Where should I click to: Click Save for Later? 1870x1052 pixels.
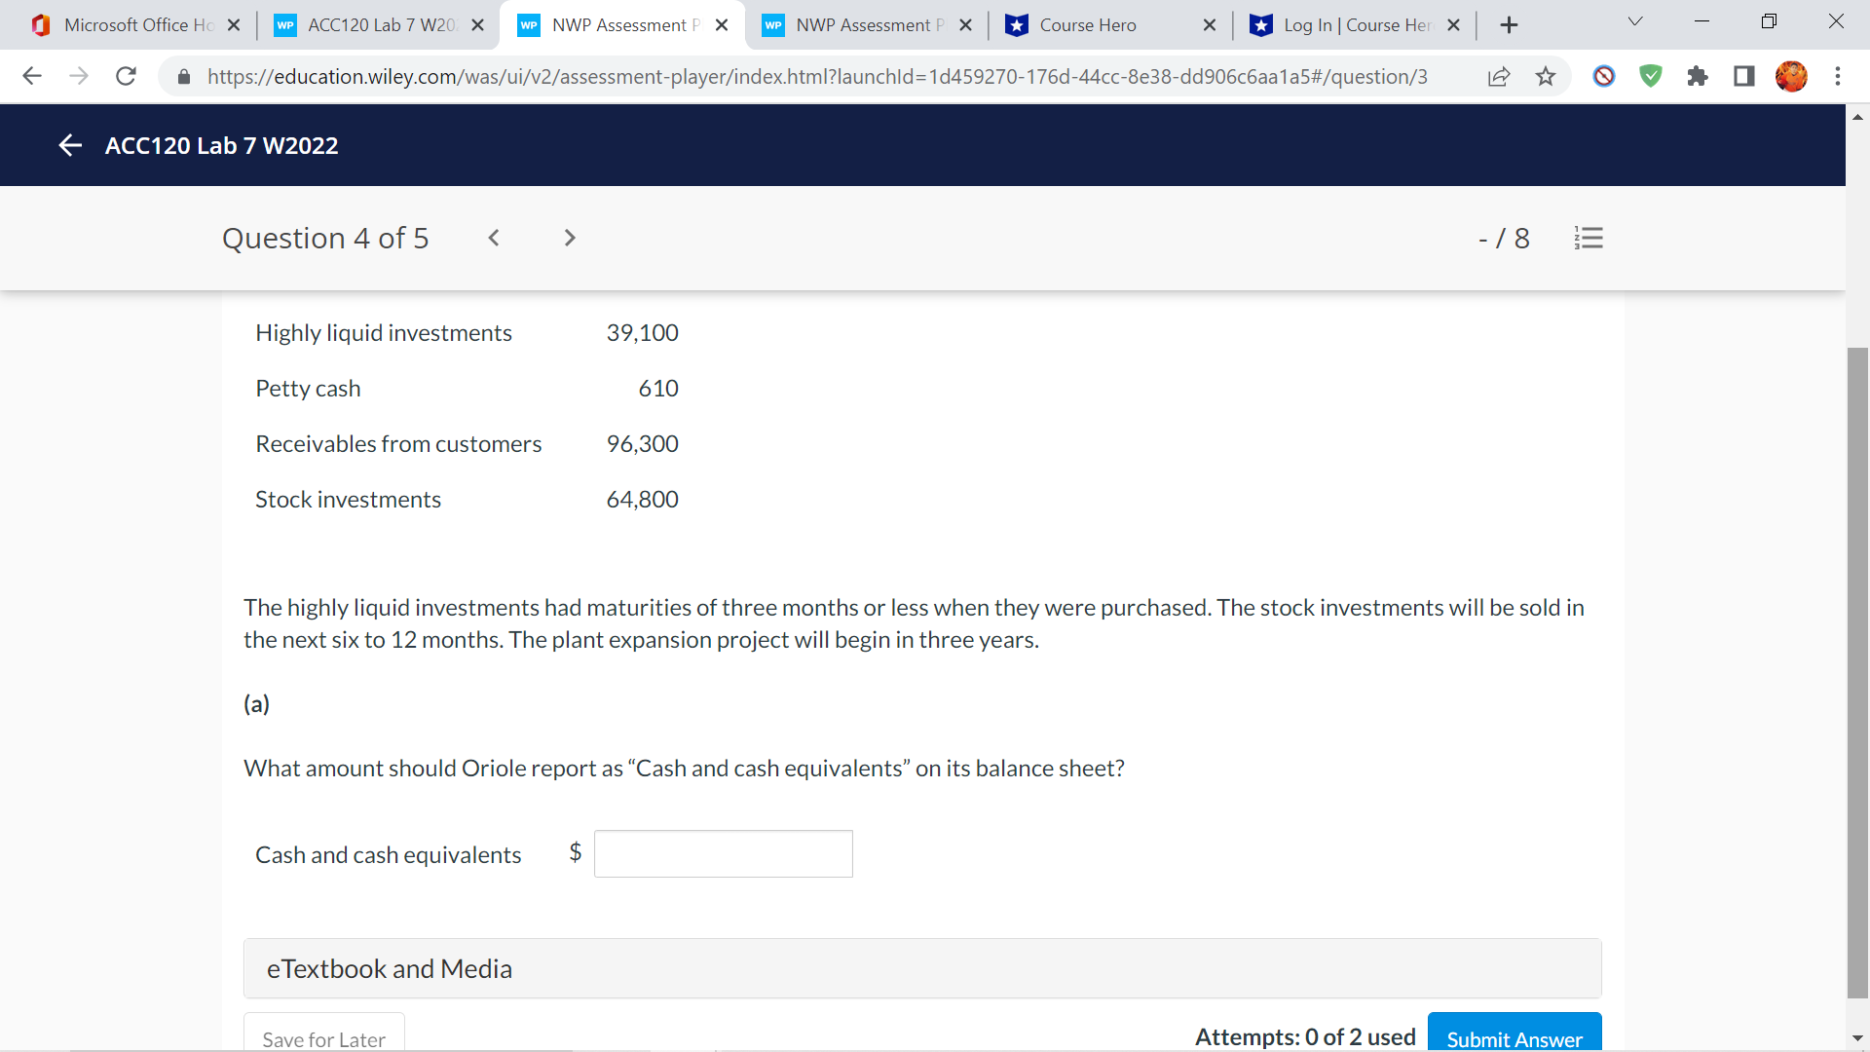click(x=323, y=1038)
